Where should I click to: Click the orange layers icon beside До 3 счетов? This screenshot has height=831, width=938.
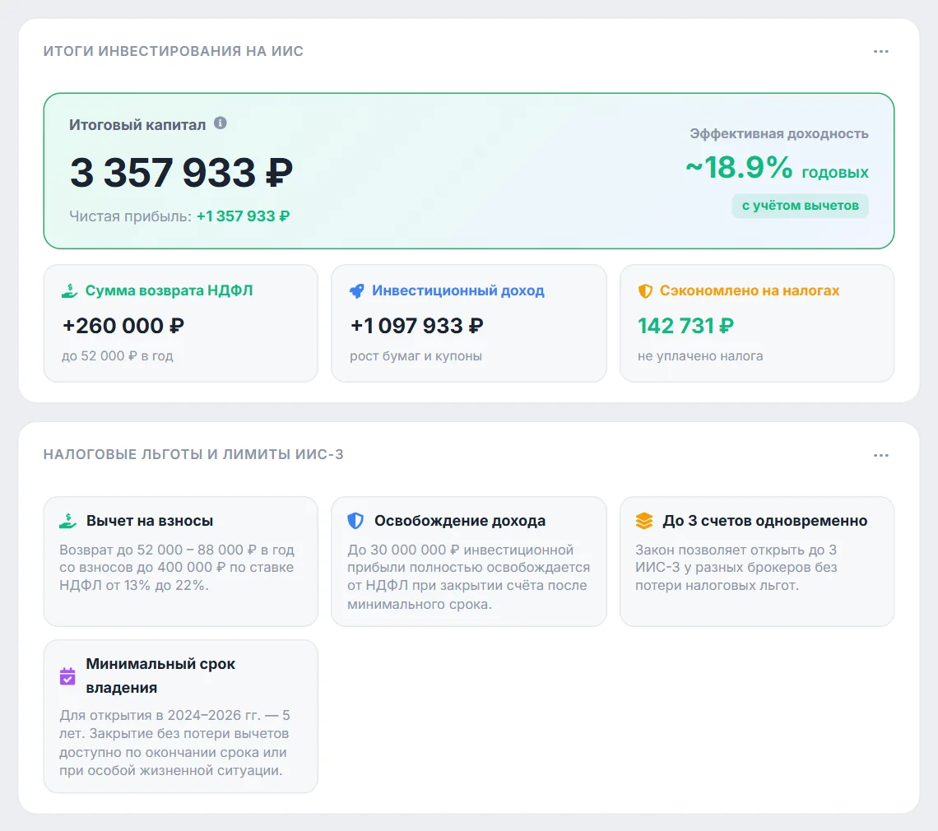[x=644, y=521]
